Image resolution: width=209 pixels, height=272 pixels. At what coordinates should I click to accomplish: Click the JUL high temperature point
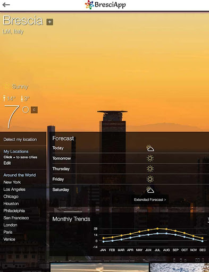[x=157, y=228]
